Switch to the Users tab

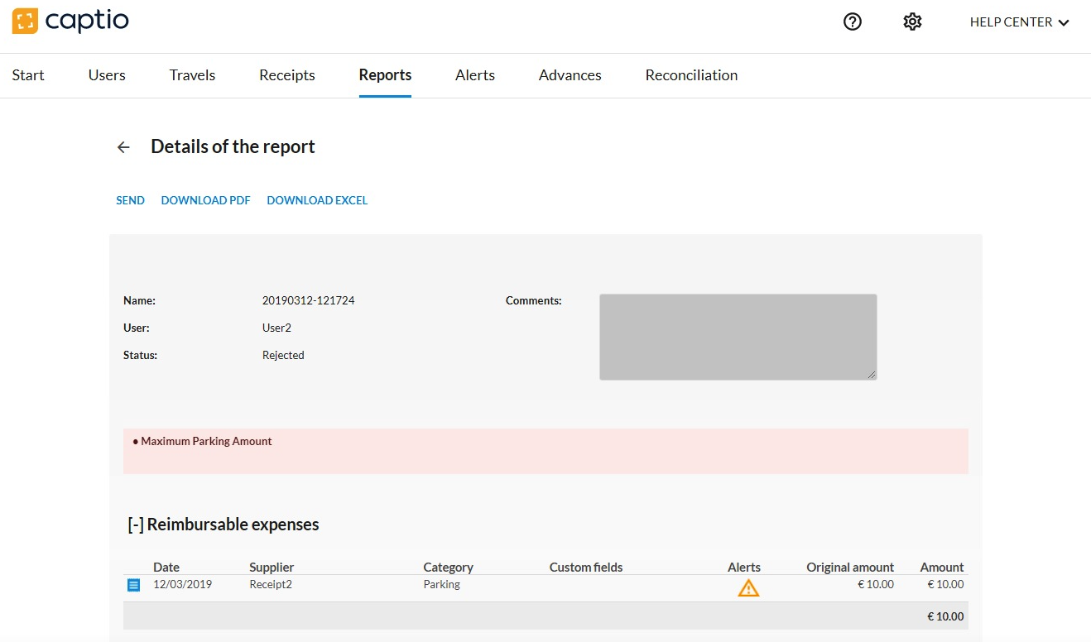coord(107,75)
